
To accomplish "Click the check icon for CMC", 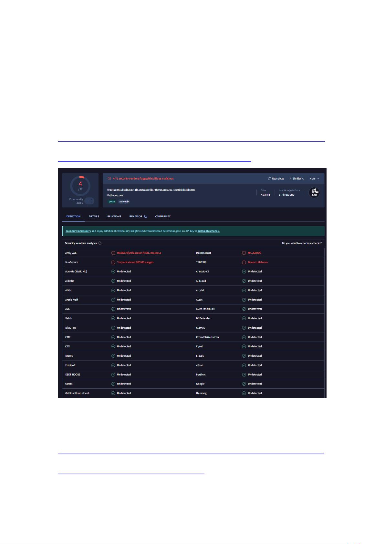I will click(x=113, y=337).
